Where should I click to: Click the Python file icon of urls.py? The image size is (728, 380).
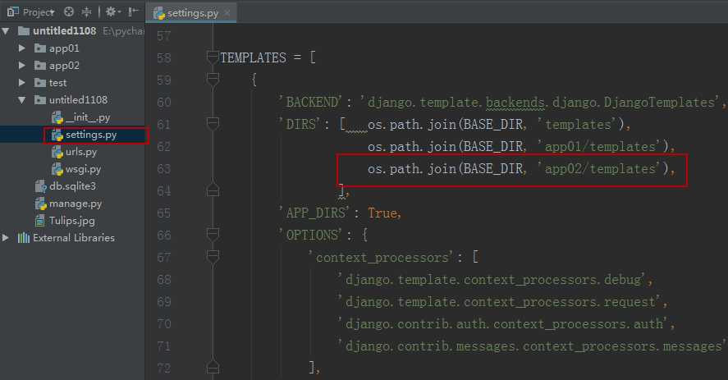[57, 152]
